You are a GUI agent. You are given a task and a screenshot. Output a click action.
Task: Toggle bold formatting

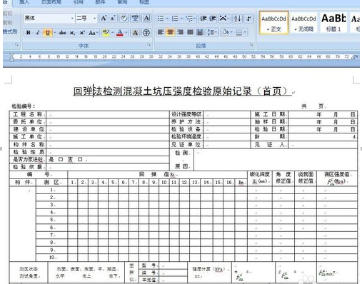29,33
